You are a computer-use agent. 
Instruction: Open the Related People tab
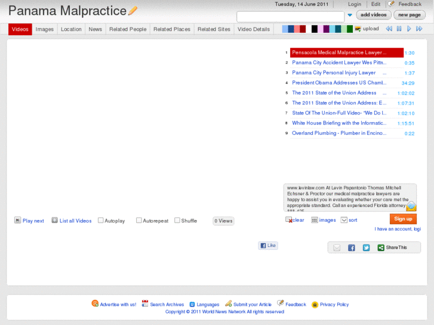pos(128,29)
